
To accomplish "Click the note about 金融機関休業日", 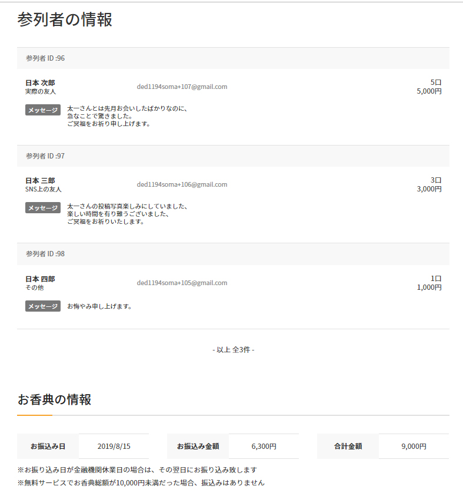I will 138,470.
